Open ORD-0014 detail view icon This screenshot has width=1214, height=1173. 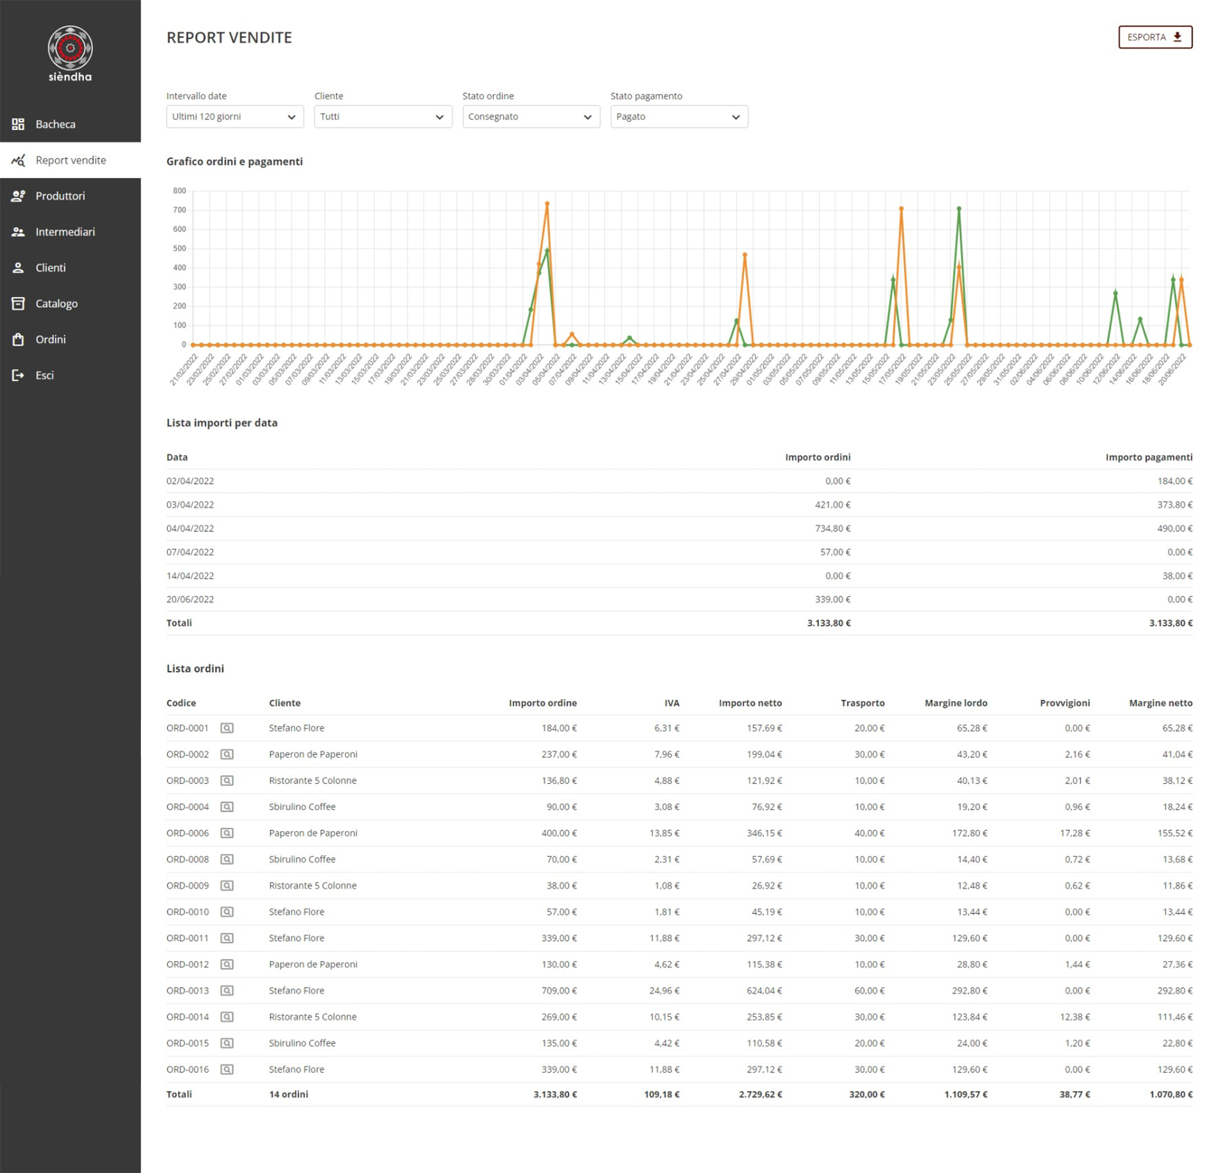click(x=227, y=1017)
